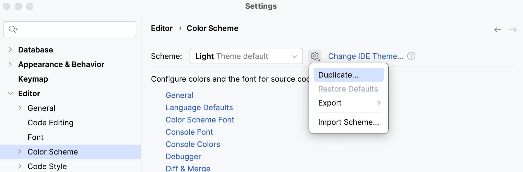
Task: Expand the Database tree node
Action: tap(11, 50)
